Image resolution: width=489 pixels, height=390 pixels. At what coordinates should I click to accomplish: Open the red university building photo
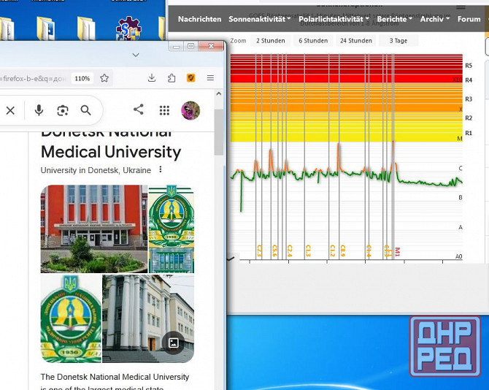pos(94,229)
